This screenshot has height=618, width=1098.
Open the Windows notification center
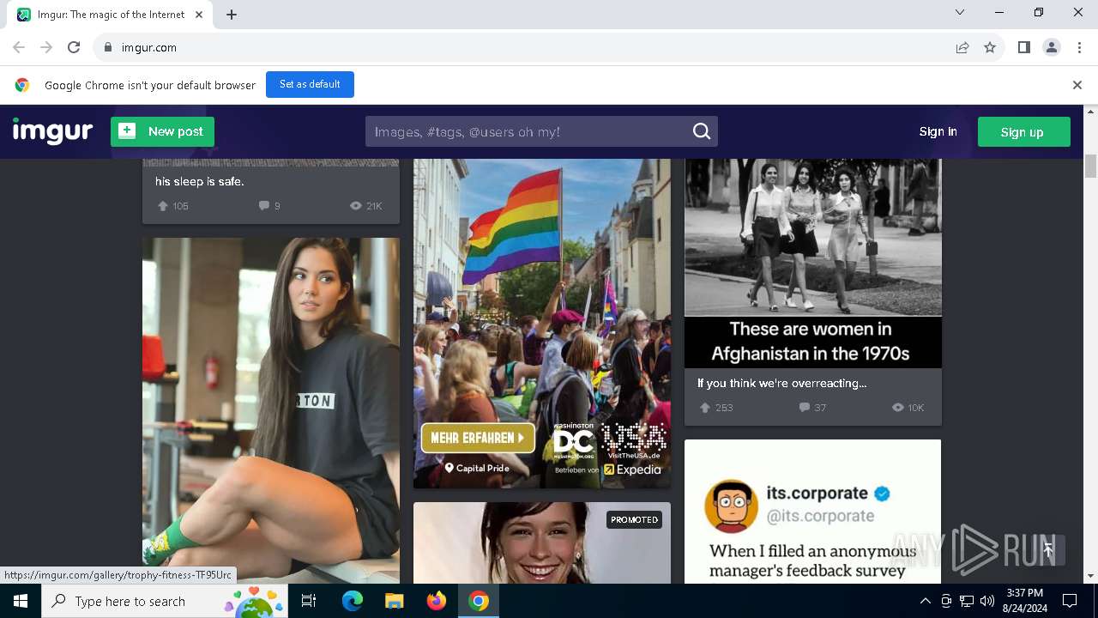(x=1070, y=601)
